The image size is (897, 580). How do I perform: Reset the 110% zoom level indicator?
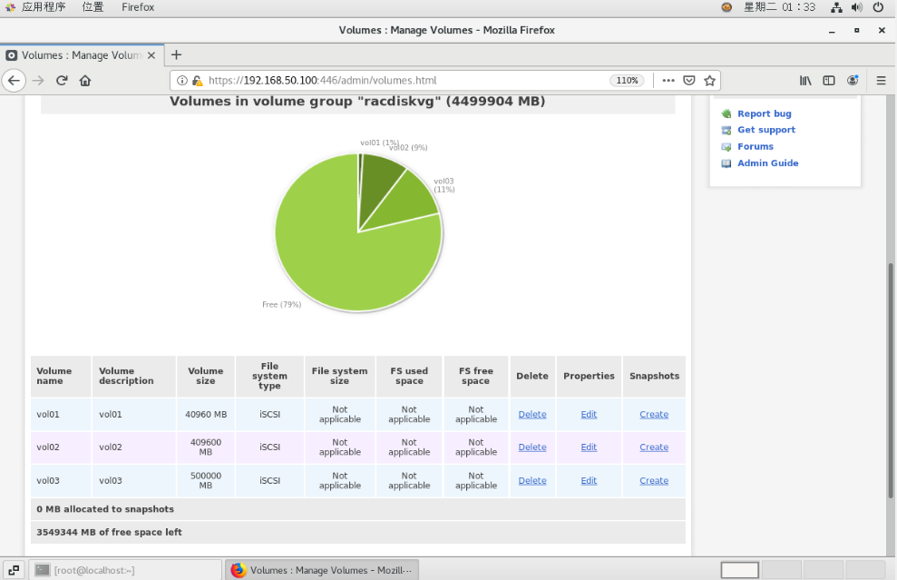pos(627,81)
